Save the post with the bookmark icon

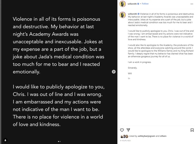point(192,130)
